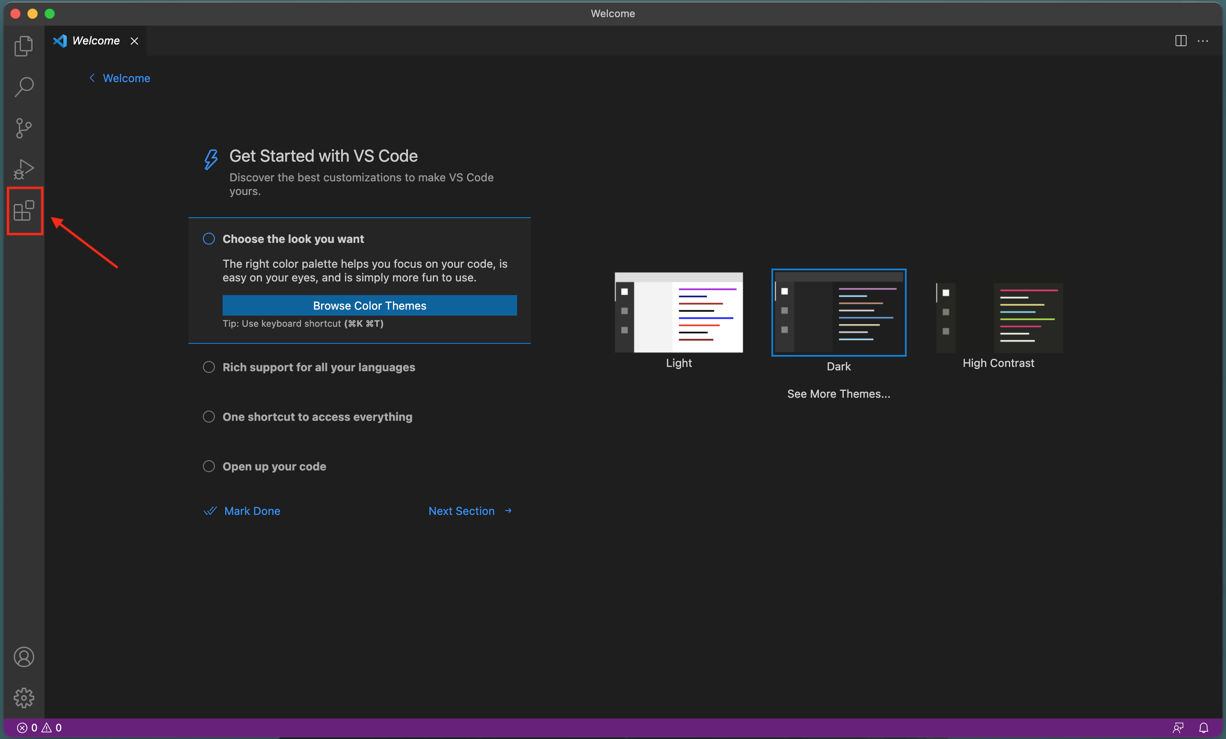Select the Welcome editor tab
This screenshot has height=739, width=1226.
click(95, 41)
